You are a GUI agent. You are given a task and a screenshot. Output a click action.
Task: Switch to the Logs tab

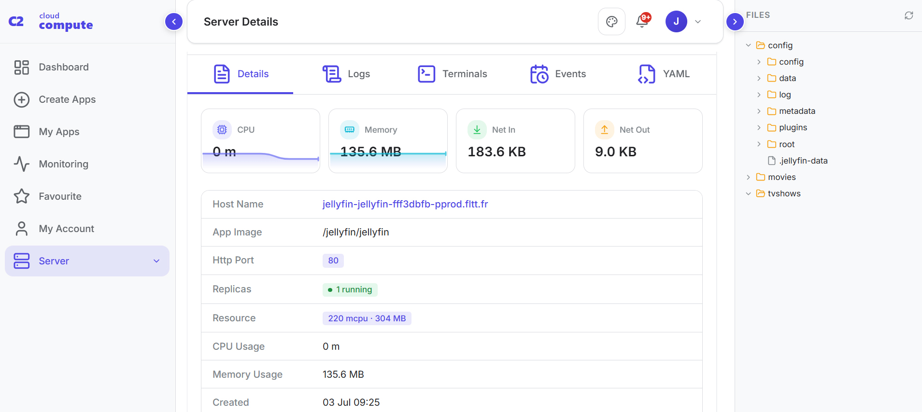point(346,74)
